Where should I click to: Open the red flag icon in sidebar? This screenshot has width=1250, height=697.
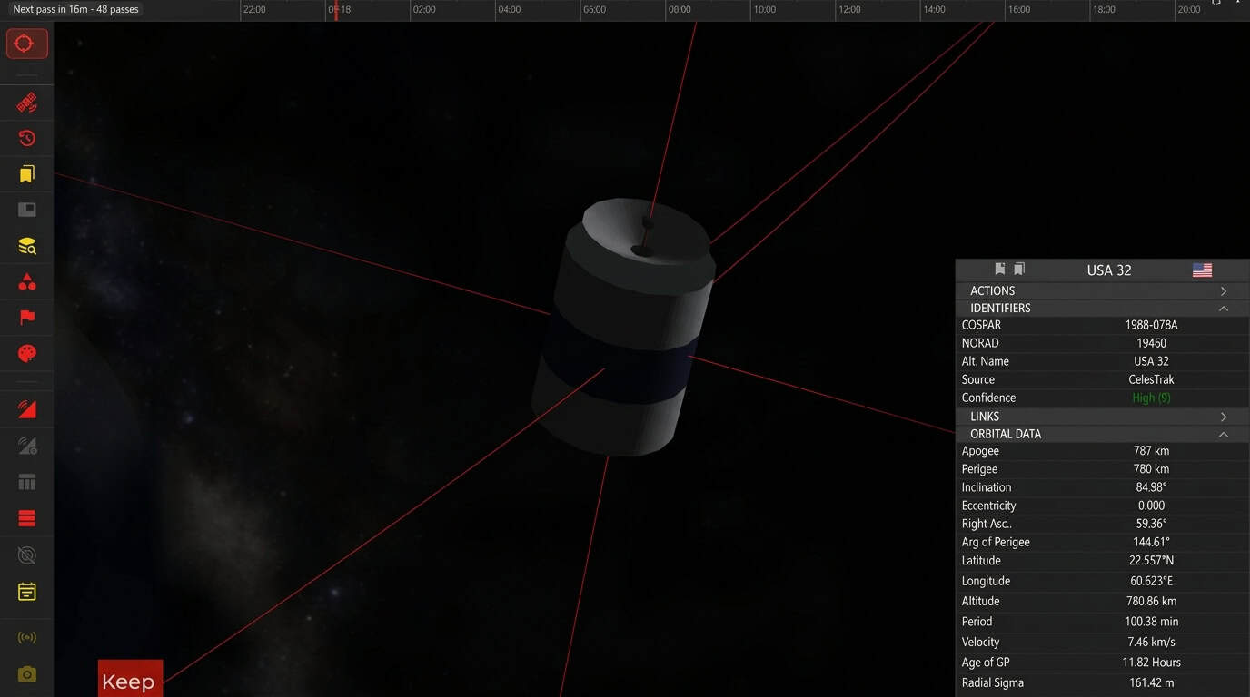(27, 318)
